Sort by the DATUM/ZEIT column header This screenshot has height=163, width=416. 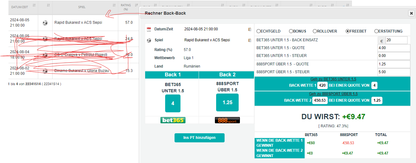tap(23, 7)
